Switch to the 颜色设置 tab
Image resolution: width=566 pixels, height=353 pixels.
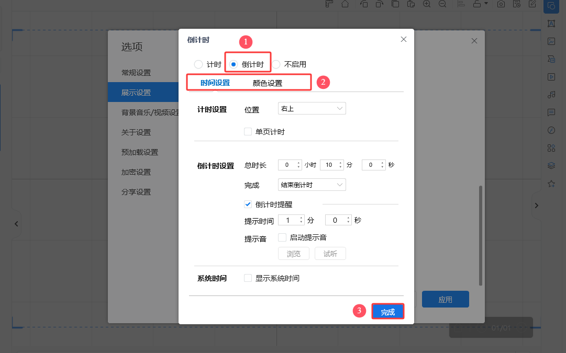pyautogui.click(x=267, y=83)
